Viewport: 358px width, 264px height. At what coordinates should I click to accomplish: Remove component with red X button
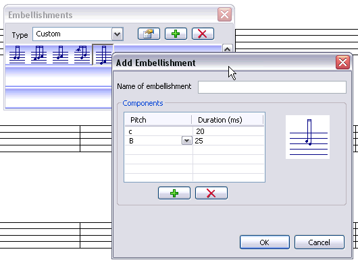[211, 193]
